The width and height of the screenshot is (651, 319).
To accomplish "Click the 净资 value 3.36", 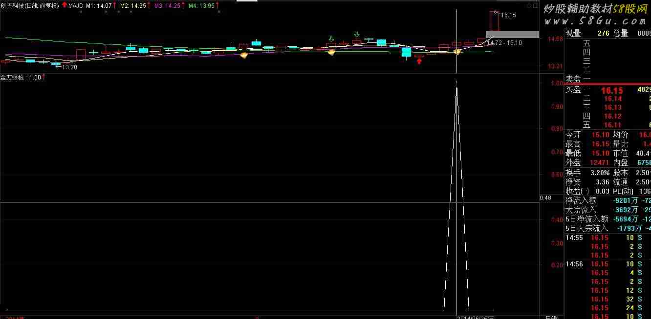I will coord(603,182).
